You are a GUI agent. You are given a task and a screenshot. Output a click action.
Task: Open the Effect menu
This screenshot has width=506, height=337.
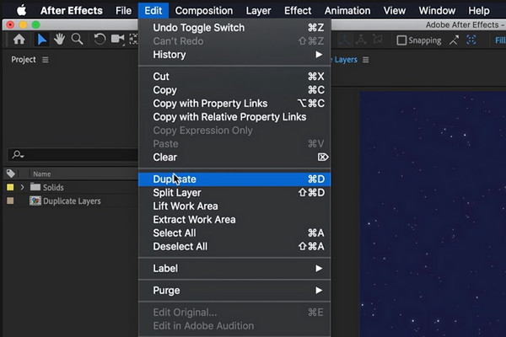click(298, 11)
